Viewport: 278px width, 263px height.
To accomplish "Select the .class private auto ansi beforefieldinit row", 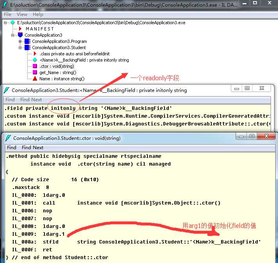I will coord(74,54).
